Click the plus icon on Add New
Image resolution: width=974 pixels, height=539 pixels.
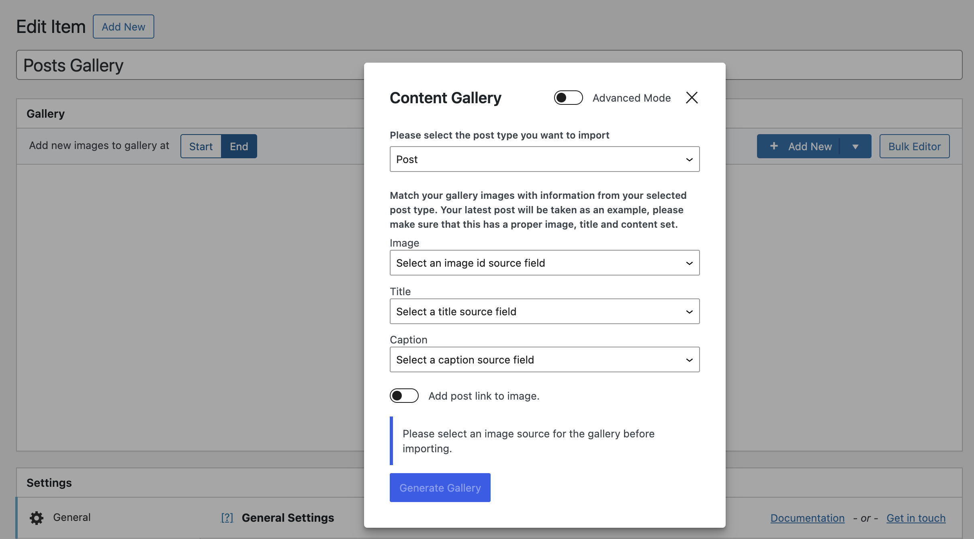[x=774, y=146]
